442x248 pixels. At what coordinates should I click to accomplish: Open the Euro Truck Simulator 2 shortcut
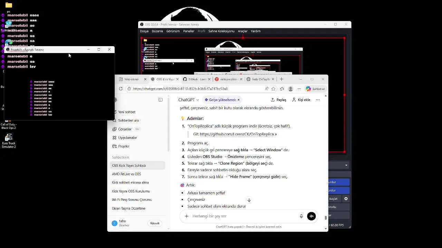(9, 141)
